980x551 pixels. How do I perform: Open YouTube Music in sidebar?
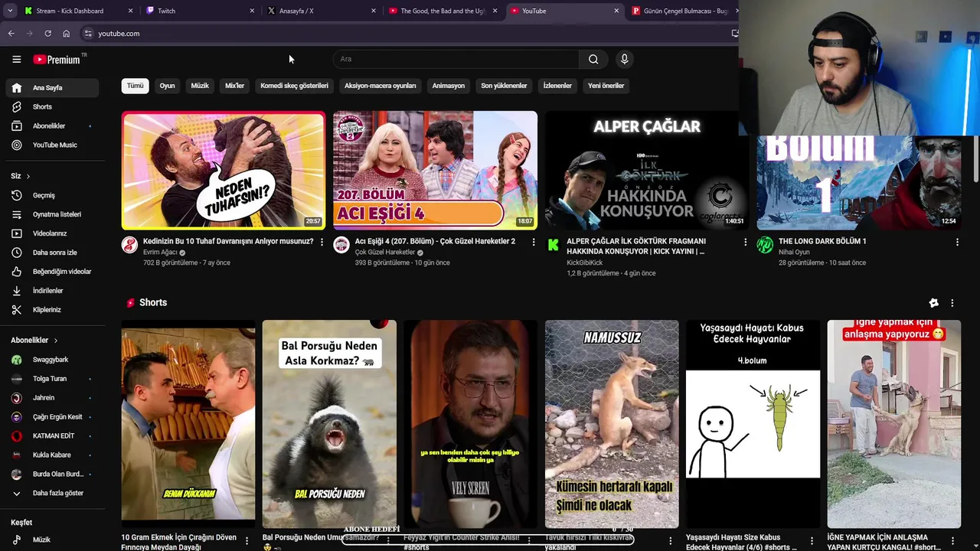52,145
